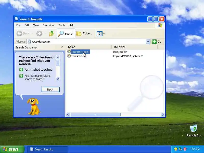The width and height of the screenshot is (204, 153).
Task: Open Forward button history dropdown arrow
Action: click(45, 34)
